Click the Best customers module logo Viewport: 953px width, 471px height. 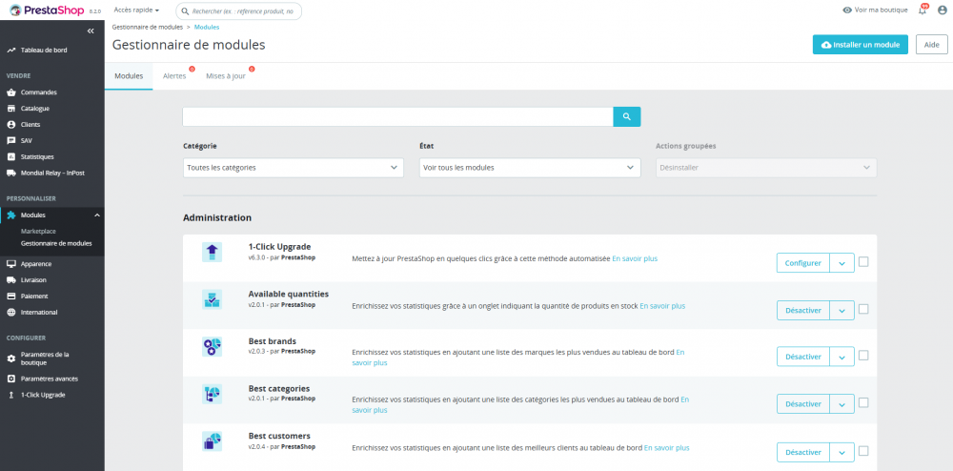(213, 441)
